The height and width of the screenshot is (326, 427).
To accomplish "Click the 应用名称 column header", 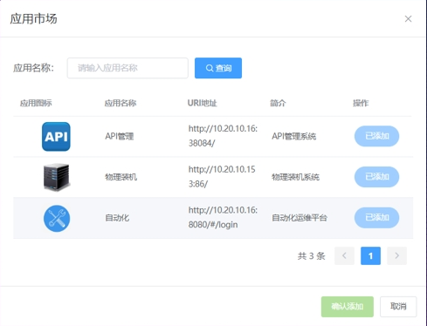I will tap(121, 103).
